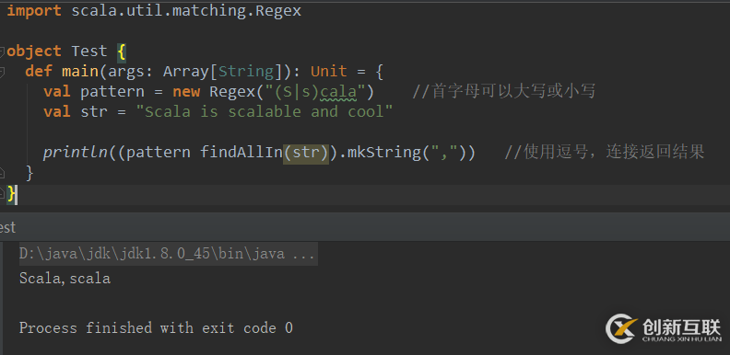Image resolution: width=730 pixels, height=355 pixels.
Task: Click pattern inside the println statement
Action: [159, 153]
